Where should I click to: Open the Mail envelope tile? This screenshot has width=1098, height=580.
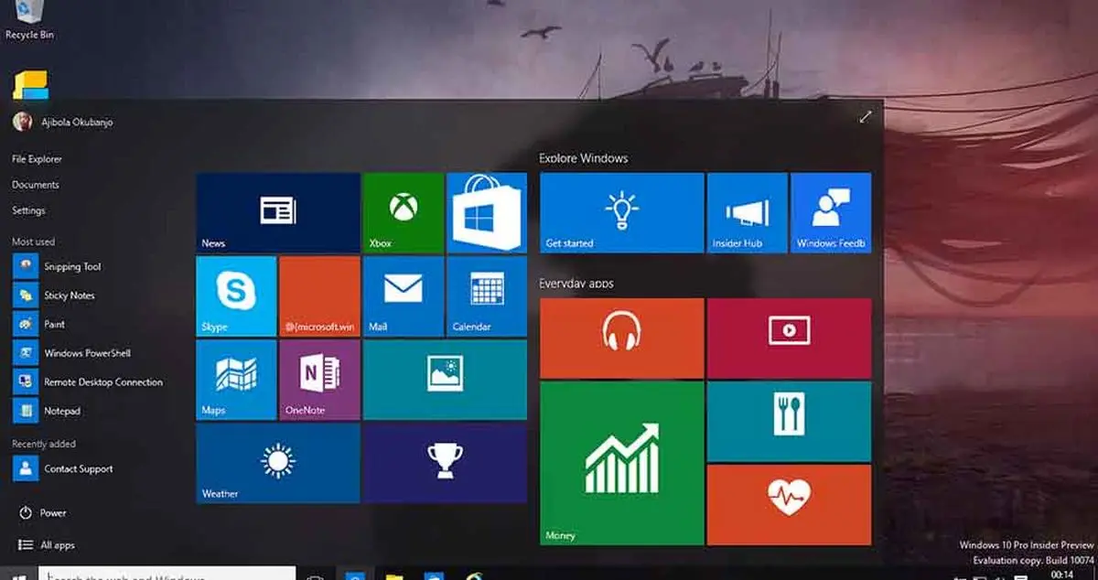click(x=403, y=295)
